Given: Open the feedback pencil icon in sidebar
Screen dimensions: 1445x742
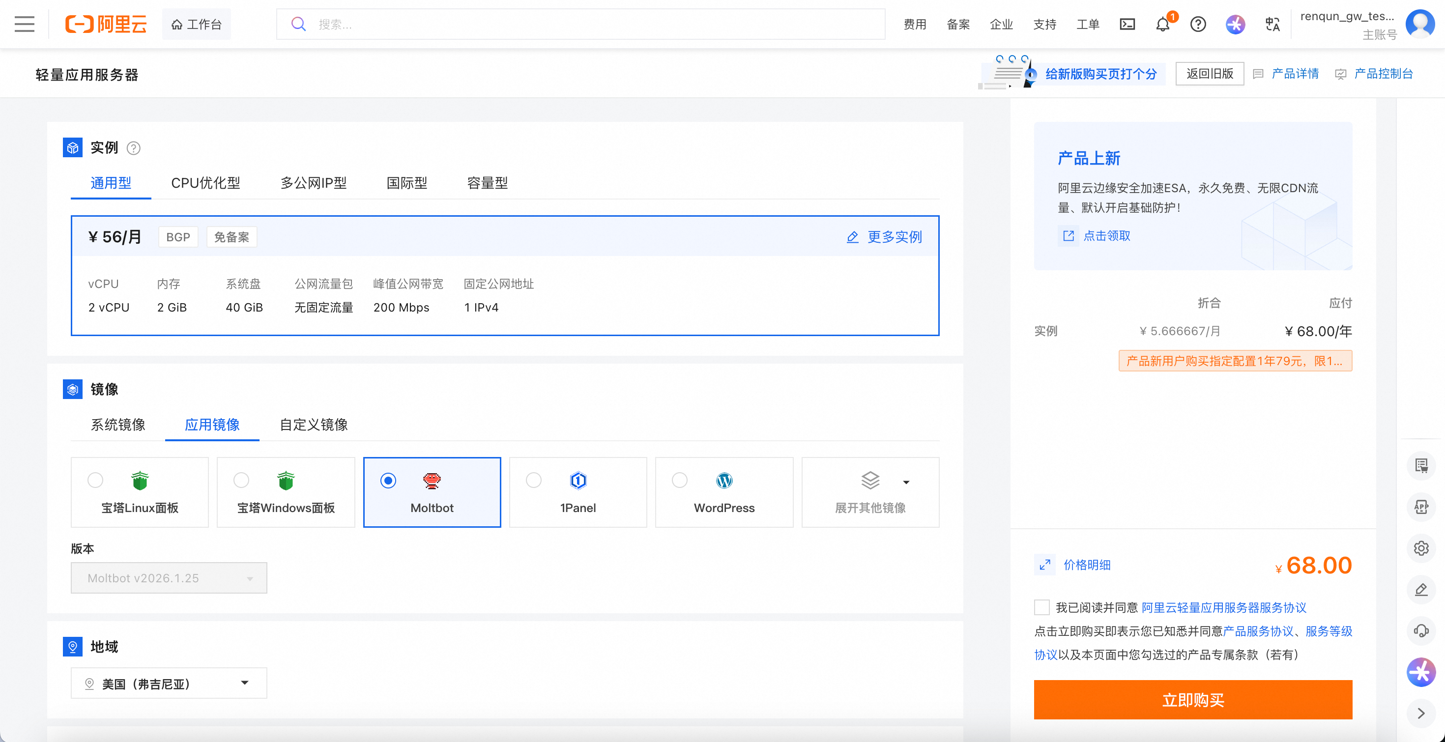Looking at the screenshot, I should (1421, 590).
